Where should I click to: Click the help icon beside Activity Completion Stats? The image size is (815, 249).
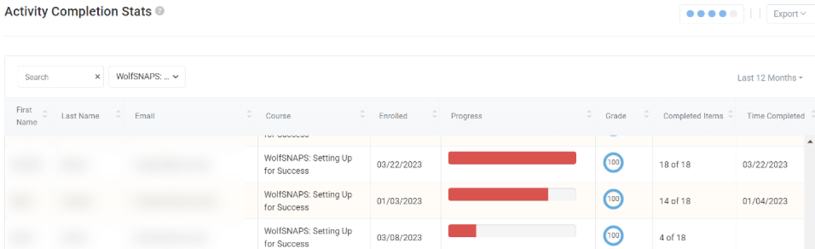coord(160,11)
